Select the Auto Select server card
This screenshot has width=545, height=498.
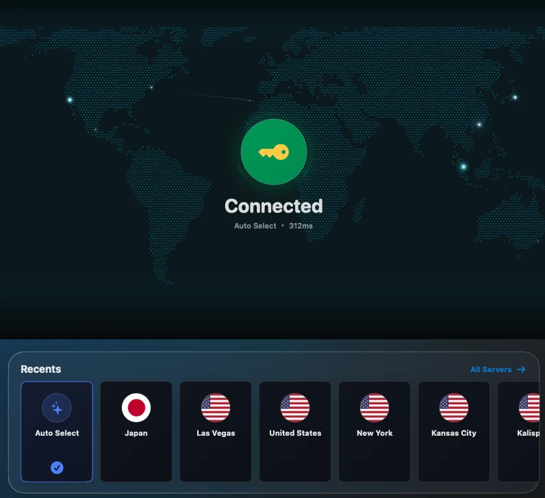pos(57,432)
